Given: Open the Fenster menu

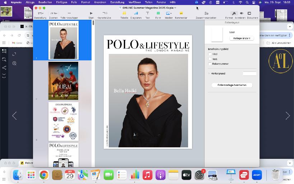Looking at the screenshot, I should pyautogui.click(x=161, y=2).
